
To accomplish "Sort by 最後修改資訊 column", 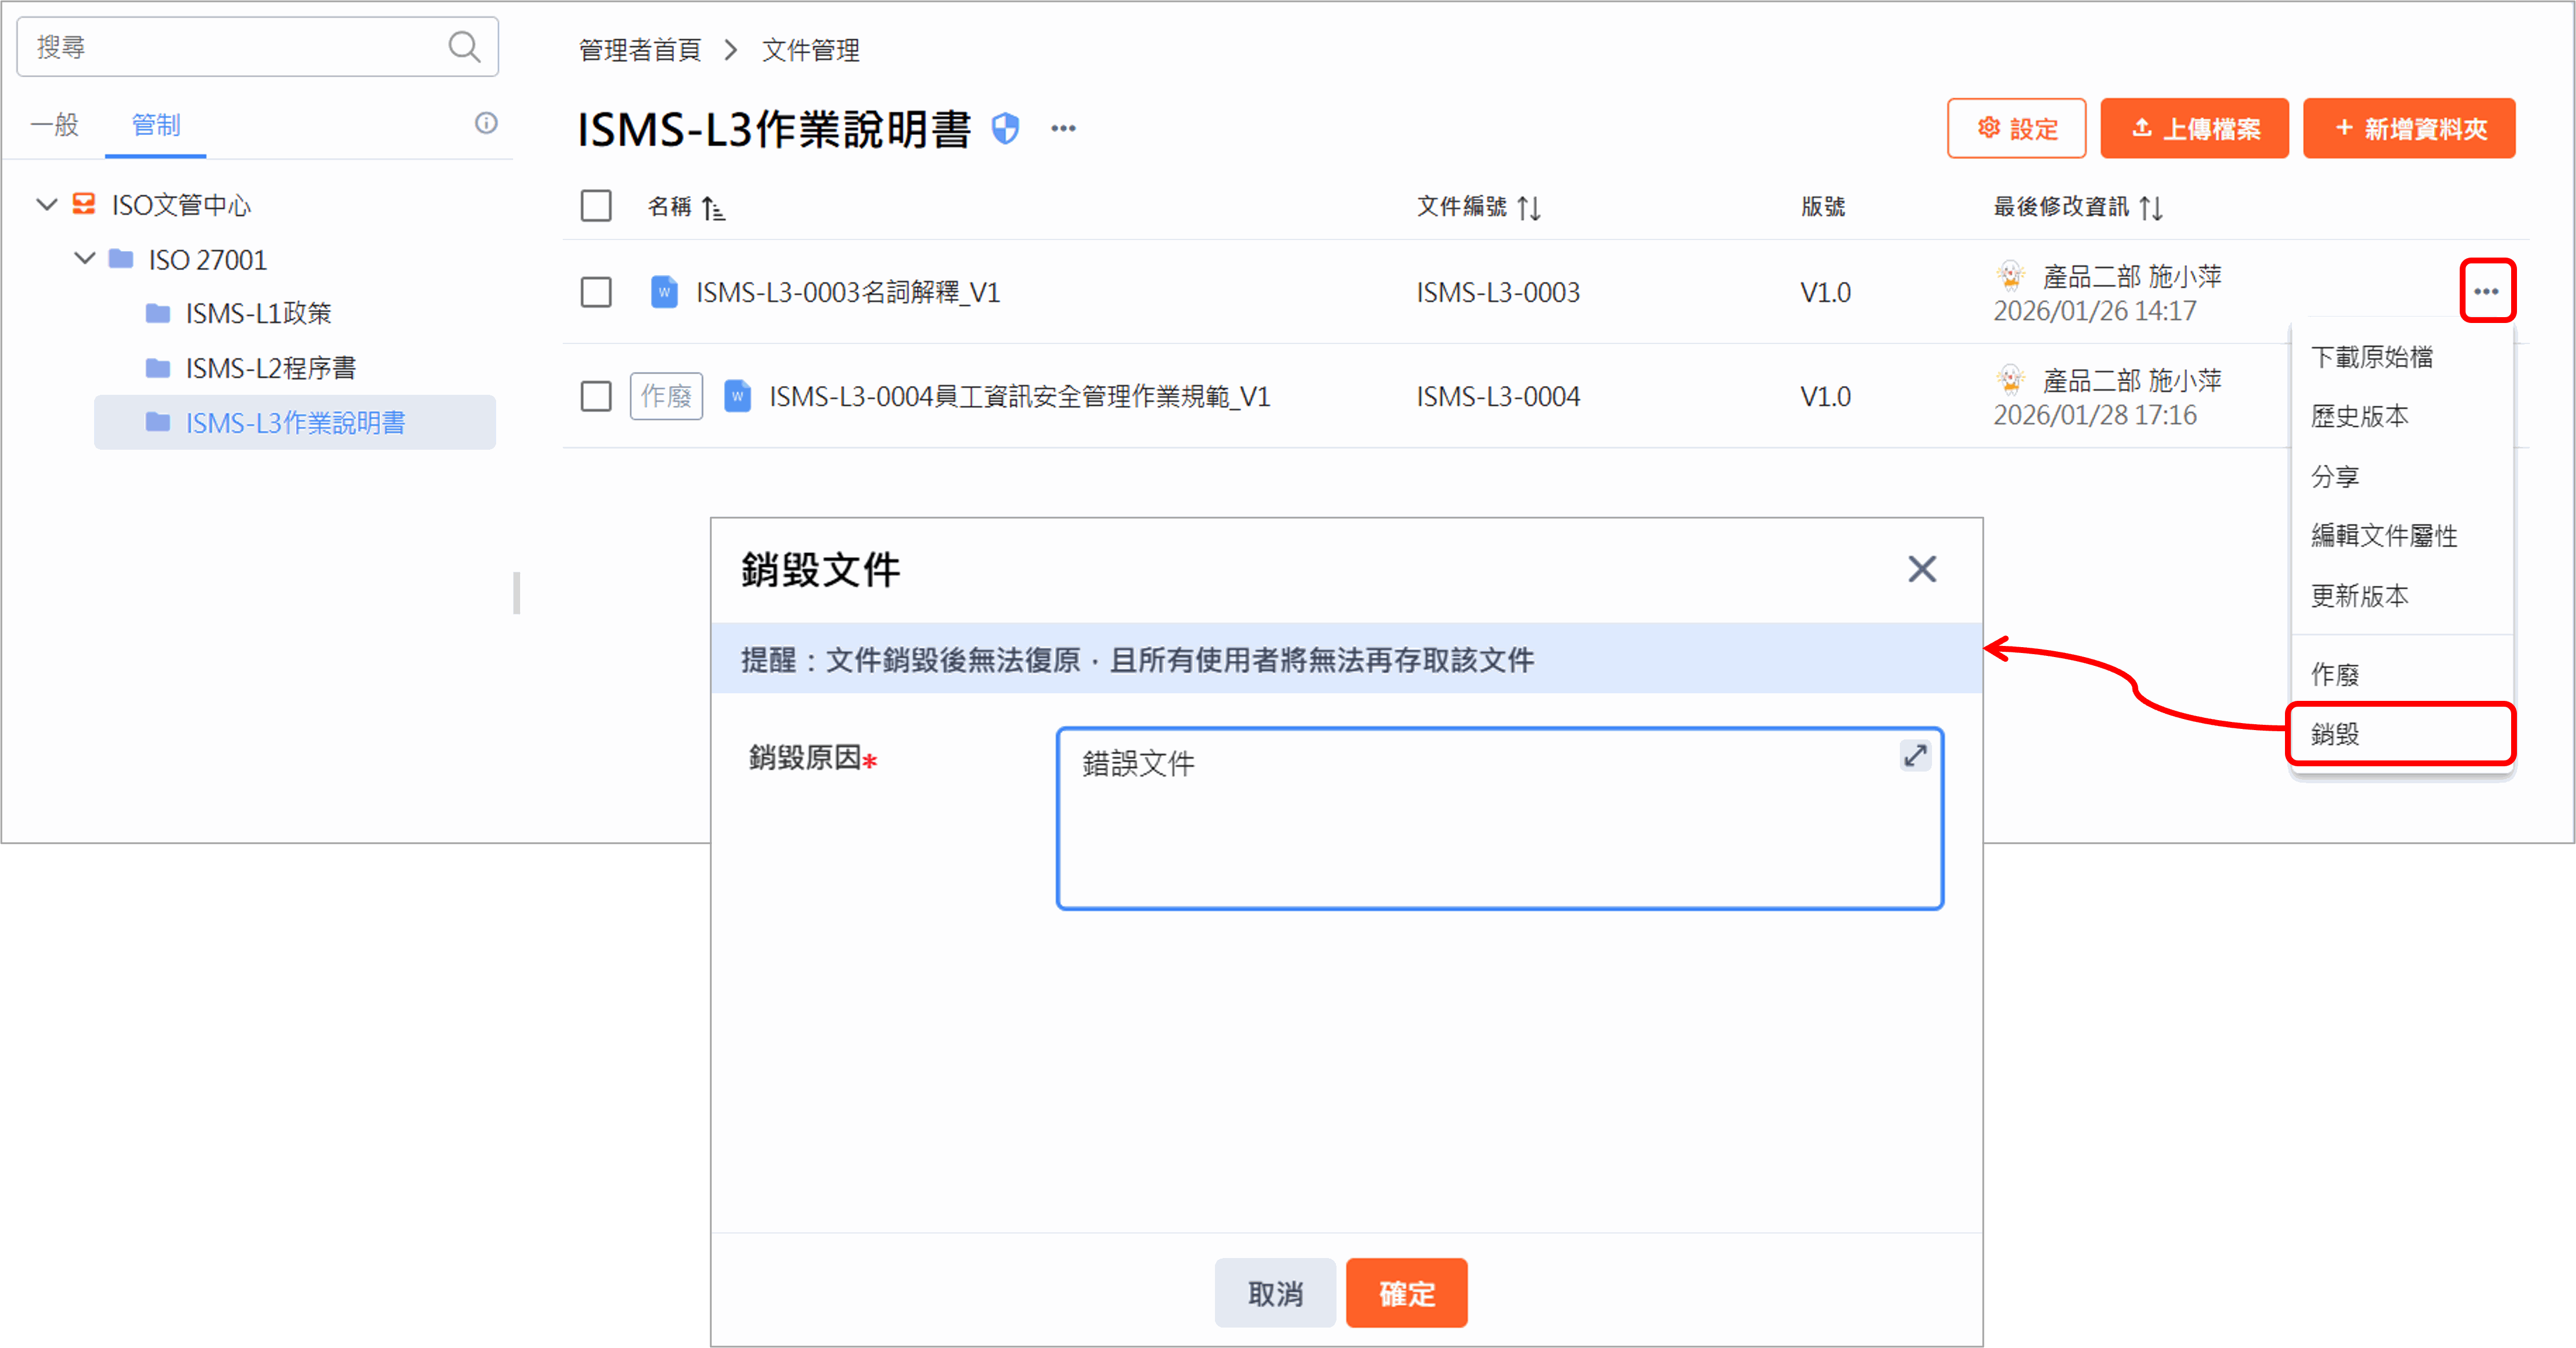I will pyautogui.click(x=2151, y=208).
